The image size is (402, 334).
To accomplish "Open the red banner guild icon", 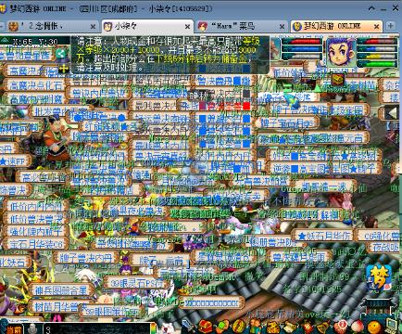I will pos(307,328).
